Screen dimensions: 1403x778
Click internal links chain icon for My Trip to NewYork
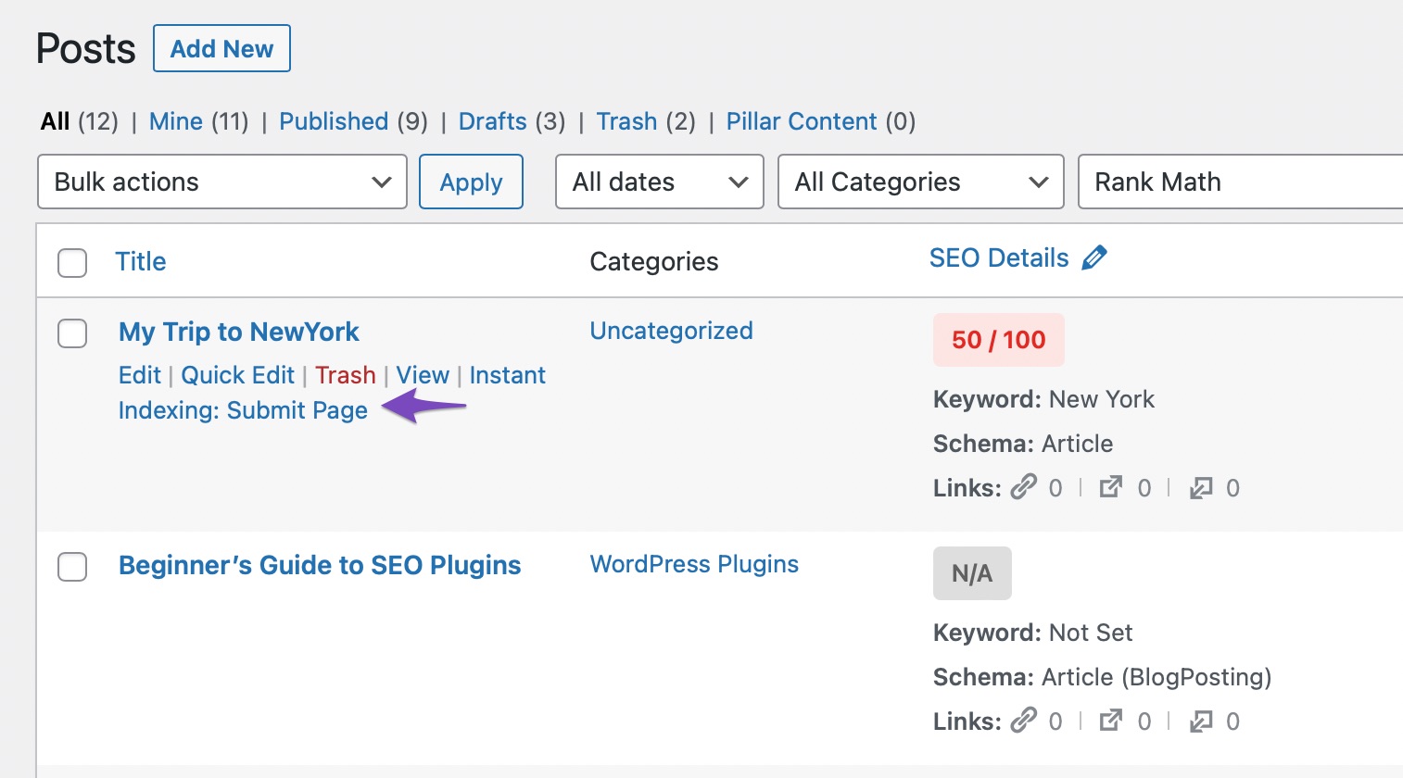pos(1024,486)
